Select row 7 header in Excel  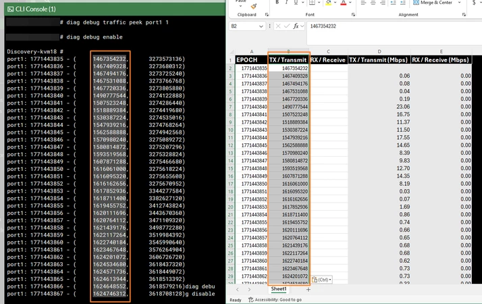231,107
